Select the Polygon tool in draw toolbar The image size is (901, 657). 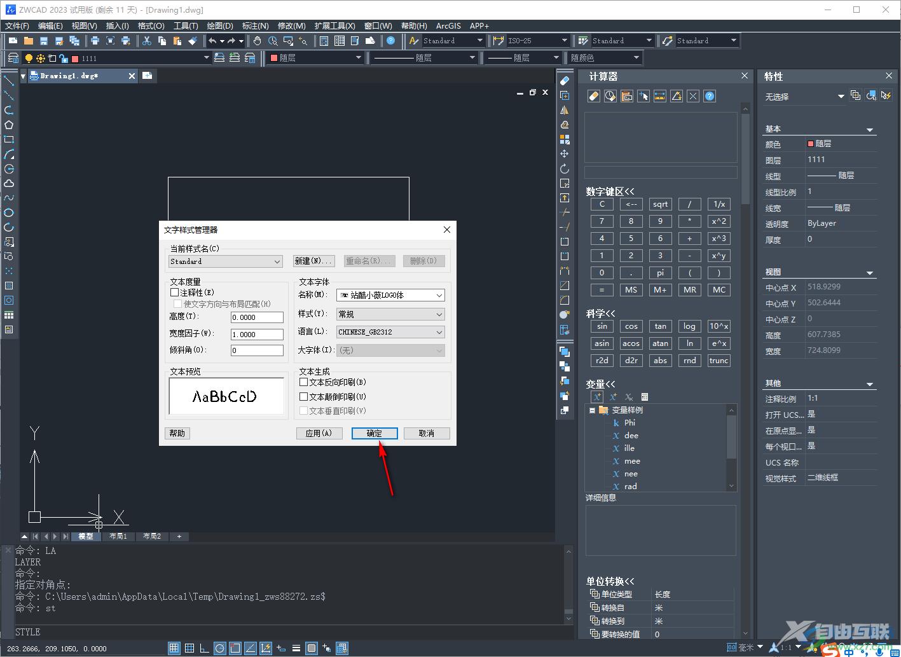[9, 125]
